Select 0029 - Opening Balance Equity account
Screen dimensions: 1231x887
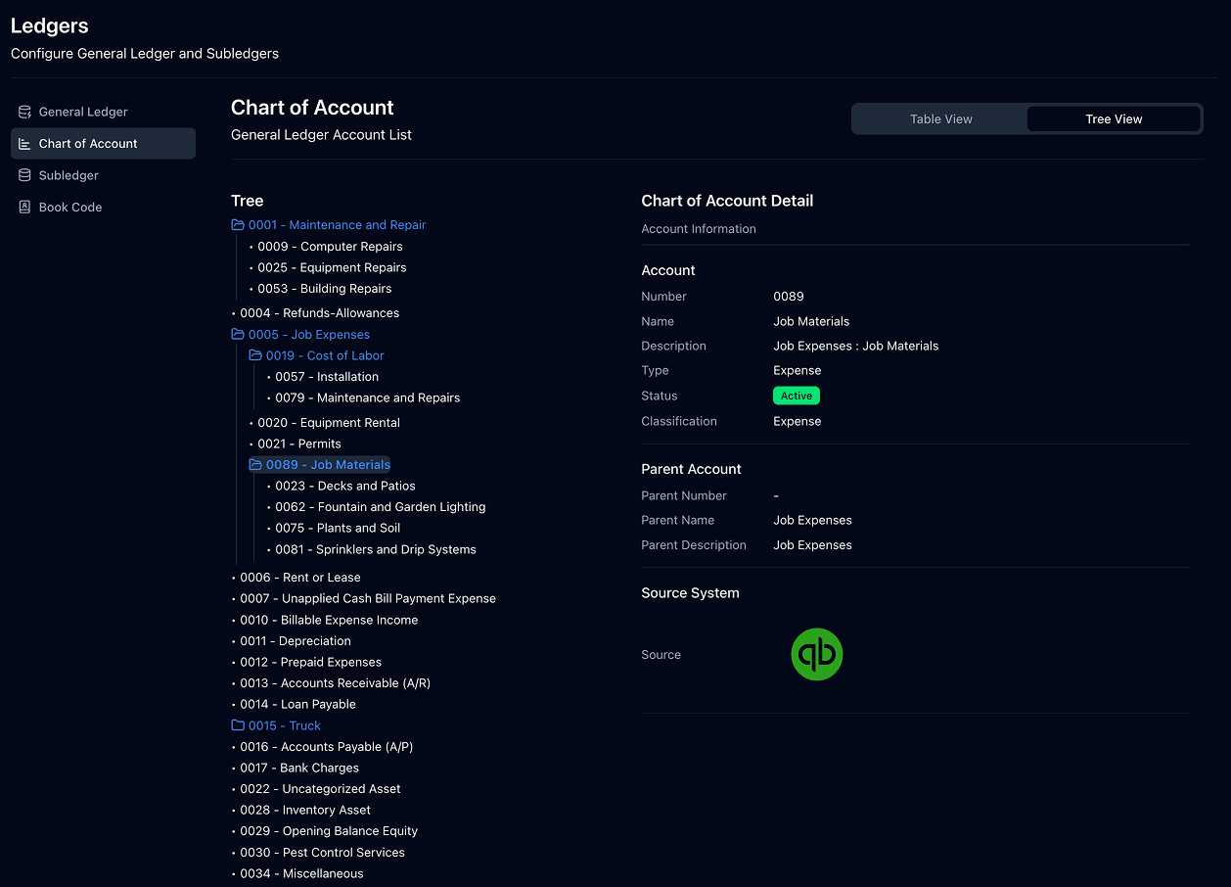pos(329,831)
